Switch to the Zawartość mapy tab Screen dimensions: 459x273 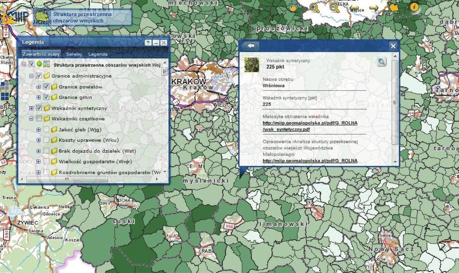pyautogui.click(x=41, y=54)
